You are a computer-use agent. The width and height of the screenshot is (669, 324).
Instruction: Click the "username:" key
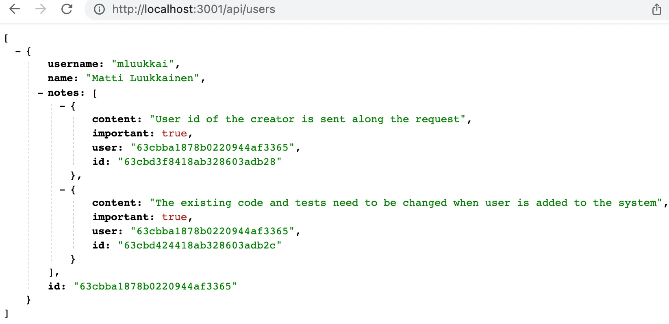coord(76,64)
